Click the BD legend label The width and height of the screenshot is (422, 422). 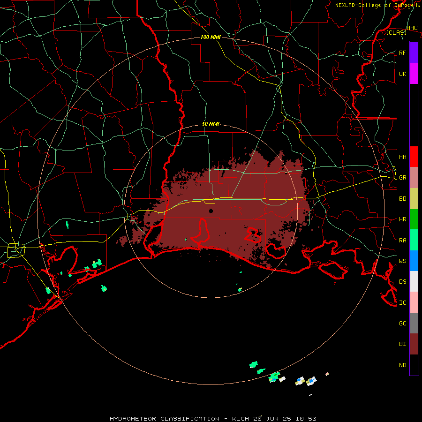pos(403,199)
